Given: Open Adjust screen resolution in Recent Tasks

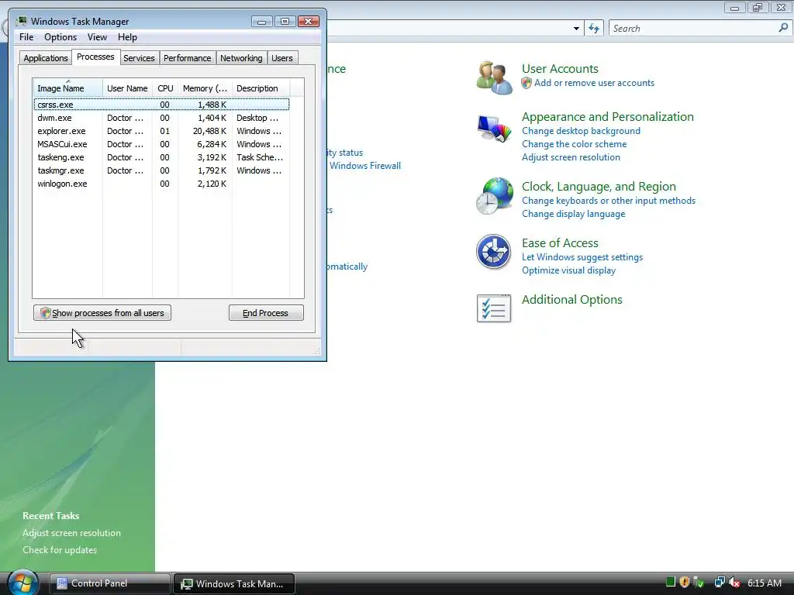Looking at the screenshot, I should 71,533.
